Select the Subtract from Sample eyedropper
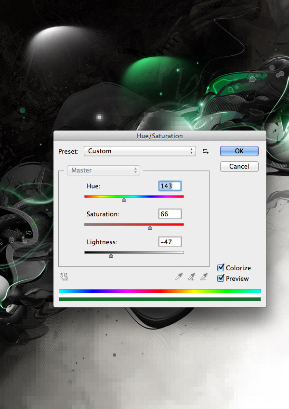This screenshot has width=289, height=409. [204, 277]
